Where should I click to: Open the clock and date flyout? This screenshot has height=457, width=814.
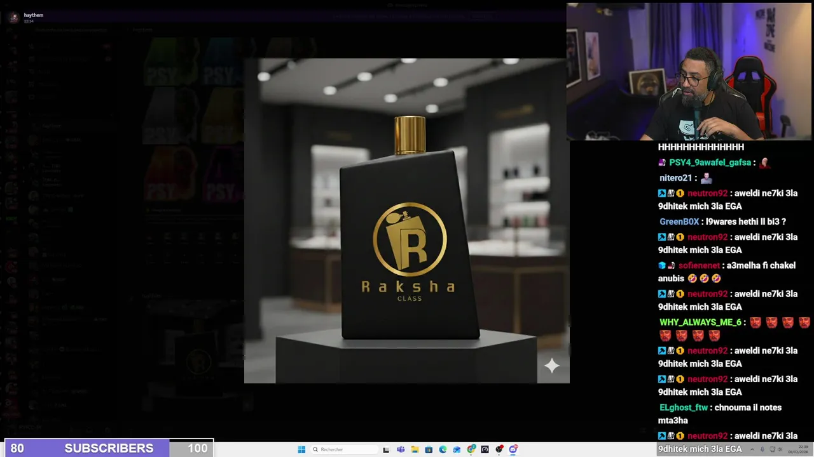[x=798, y=449]
